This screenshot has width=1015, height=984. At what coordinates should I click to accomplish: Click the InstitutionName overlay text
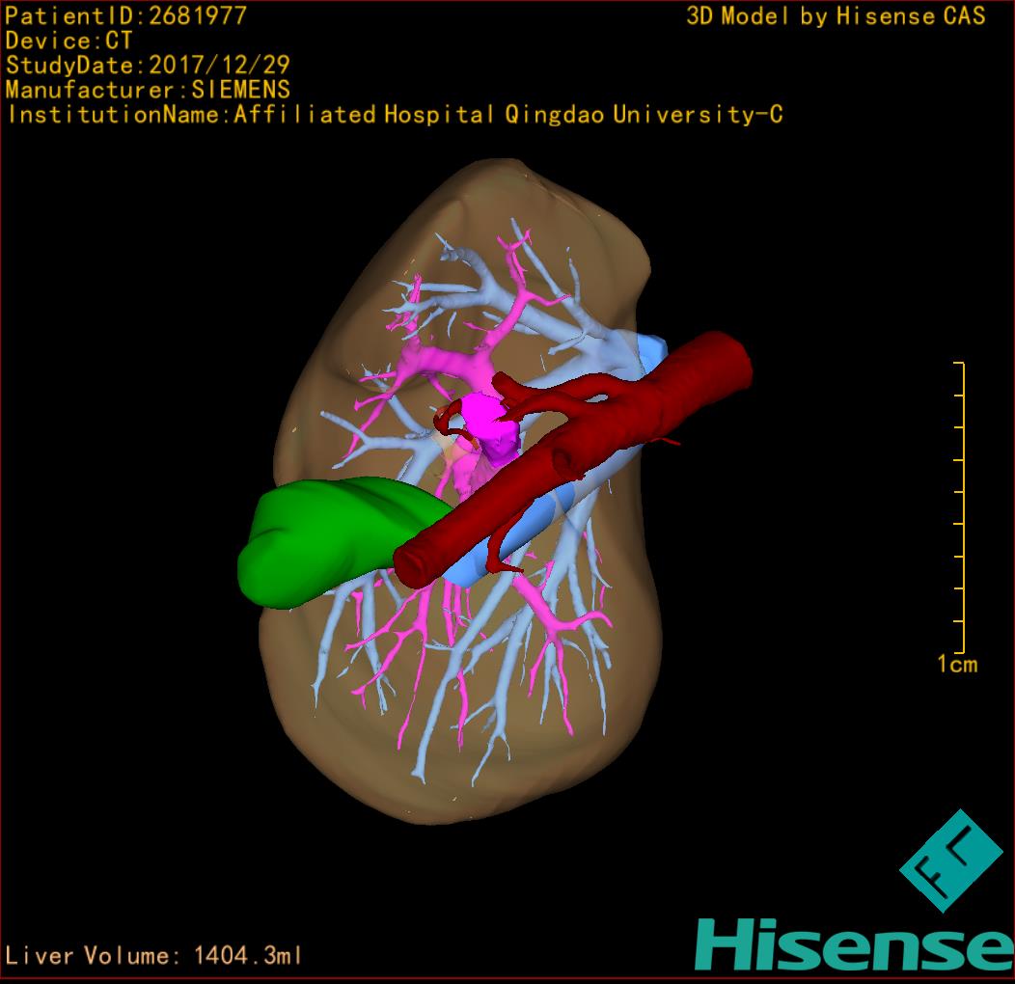(394, 115)
